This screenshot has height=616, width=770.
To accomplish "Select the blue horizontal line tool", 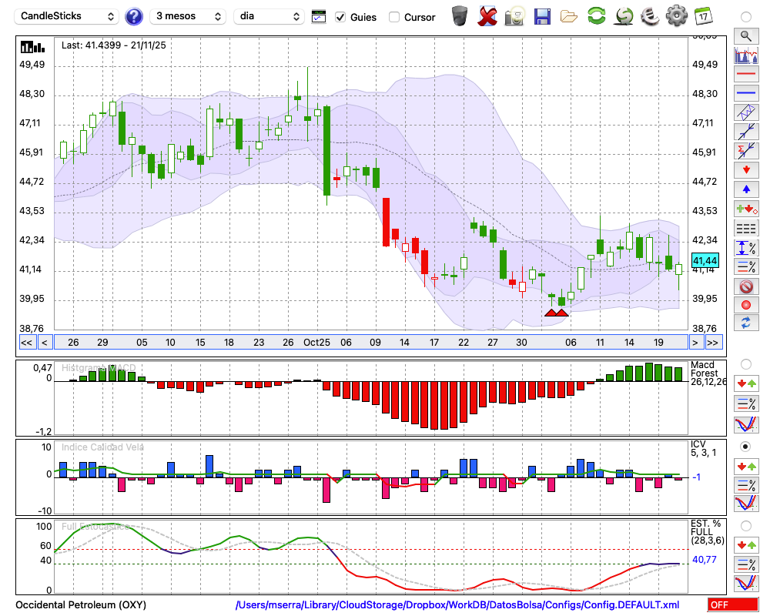I will (x=745, y=93).
